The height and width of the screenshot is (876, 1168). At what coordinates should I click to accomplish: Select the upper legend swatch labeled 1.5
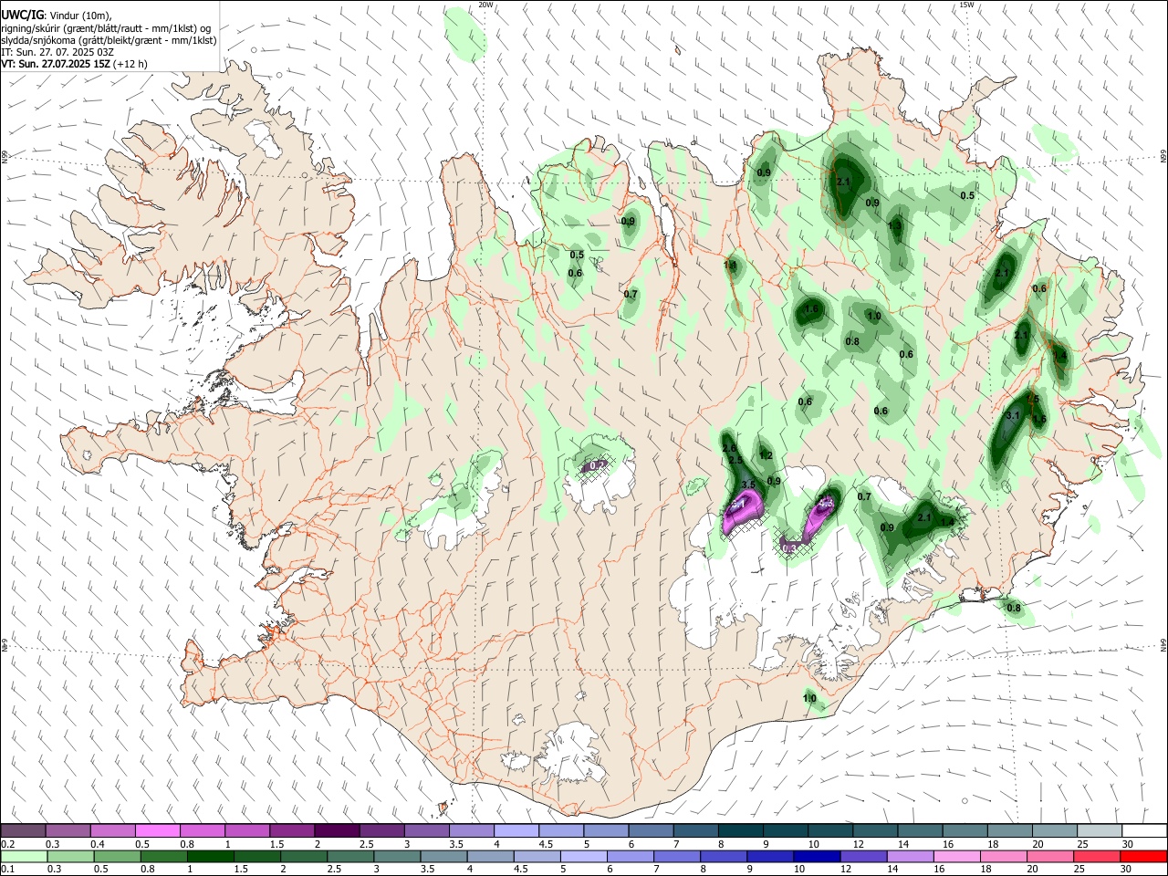292,830
